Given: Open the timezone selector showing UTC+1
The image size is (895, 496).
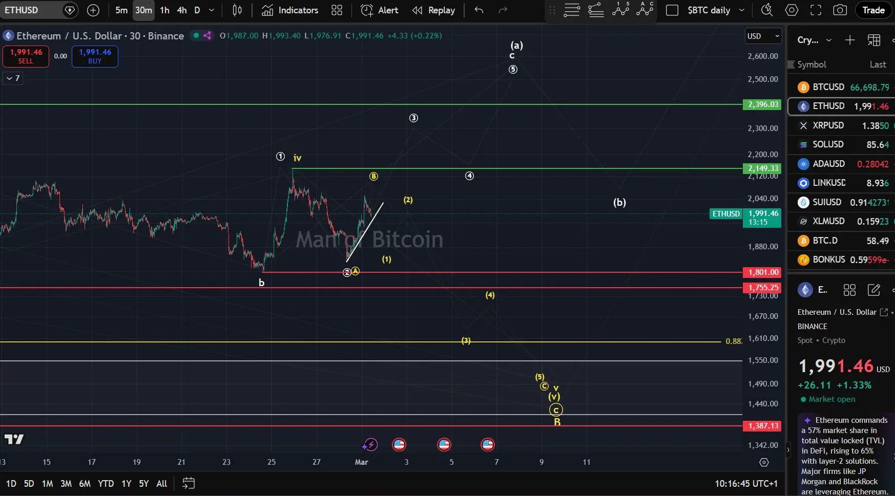Looking at the screenshot, I should point(746,484).
